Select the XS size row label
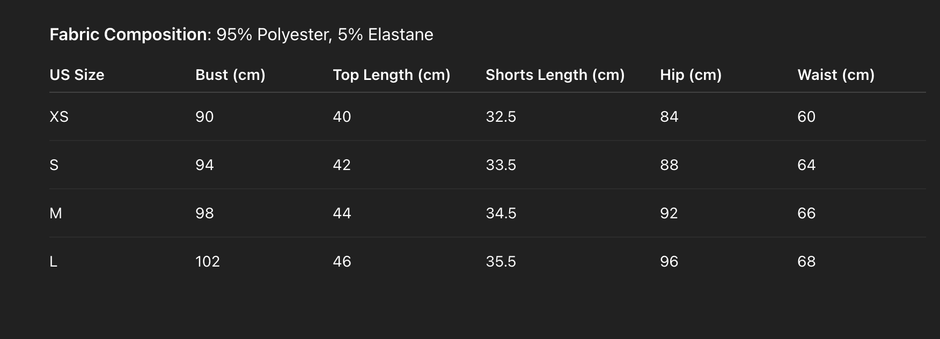Image resolution: width=940 pixels, height=339 pixels. (59, 116)
